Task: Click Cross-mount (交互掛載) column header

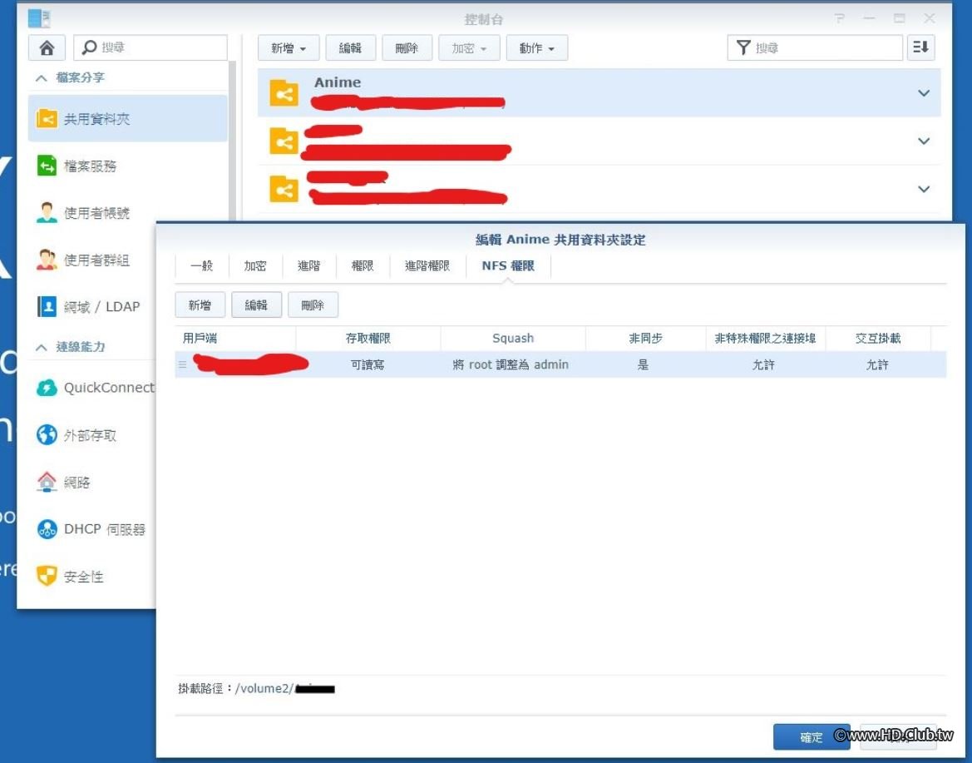Action: point(878,338)
